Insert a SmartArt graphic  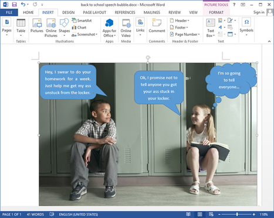tap(82, 21)
